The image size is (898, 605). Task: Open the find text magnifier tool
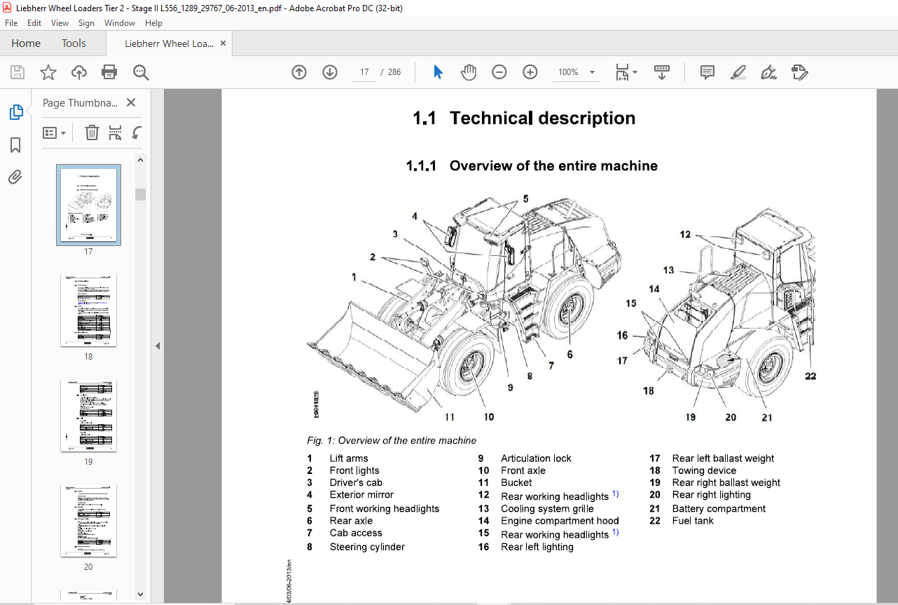(x=141, y=72)
